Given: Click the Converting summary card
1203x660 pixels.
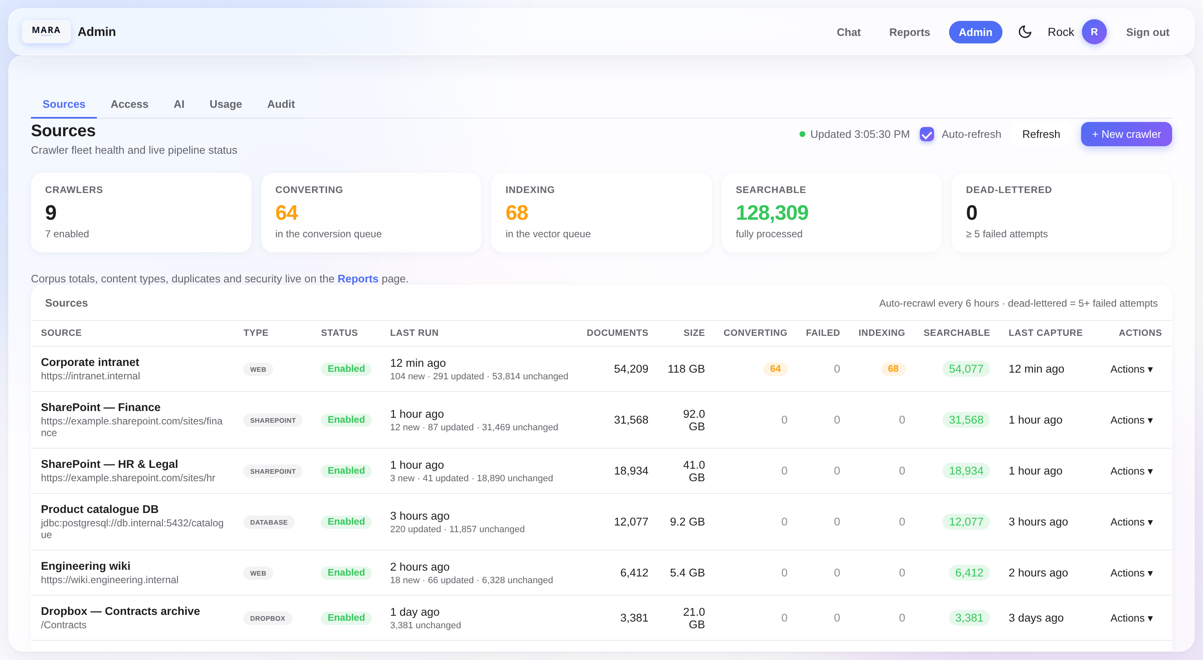Looking at the screenshot, I should click(371, 213).
